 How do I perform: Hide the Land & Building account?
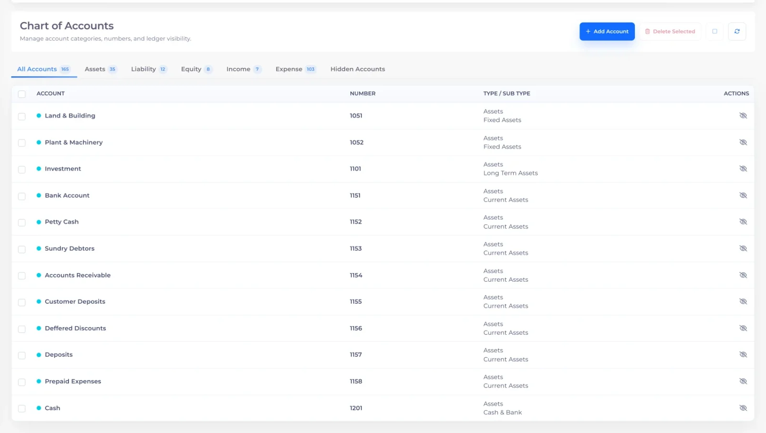tap(743, 115)
